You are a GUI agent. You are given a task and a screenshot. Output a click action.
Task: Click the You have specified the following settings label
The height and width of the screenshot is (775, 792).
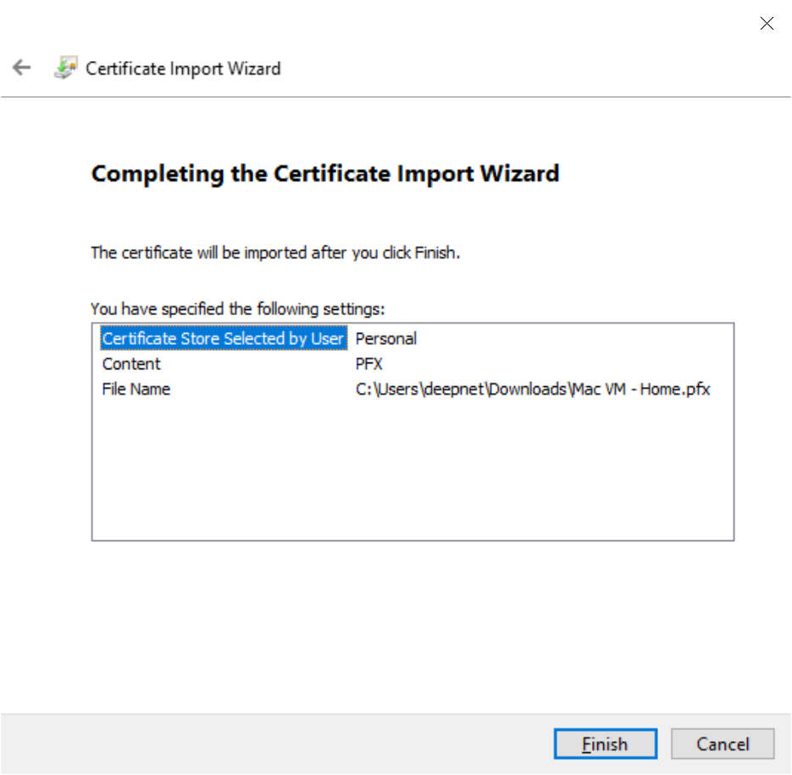238,308
